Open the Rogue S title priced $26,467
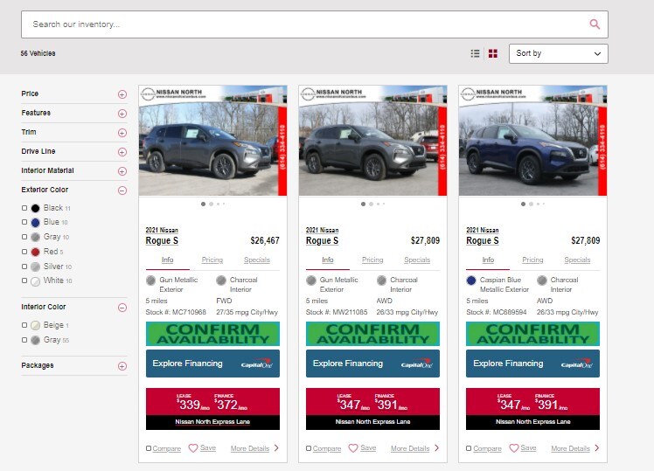Image resolution: width=654 pixels, height=471 pixels. tap(162, 240)
